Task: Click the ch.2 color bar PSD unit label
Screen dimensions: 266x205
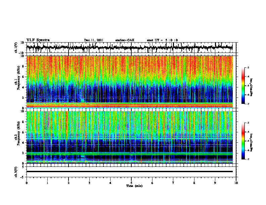Action: (x=252, y=142)
